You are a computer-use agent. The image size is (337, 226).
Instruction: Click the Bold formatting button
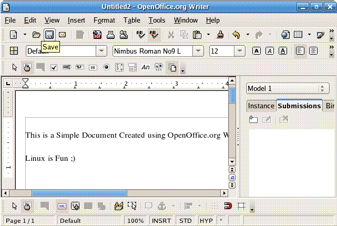[x=256, y=51]
